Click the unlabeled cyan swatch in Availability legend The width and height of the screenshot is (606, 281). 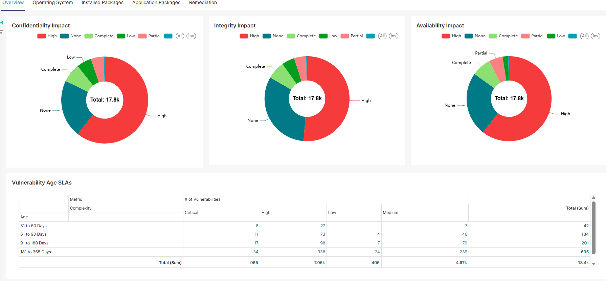[x=573, y=36]
